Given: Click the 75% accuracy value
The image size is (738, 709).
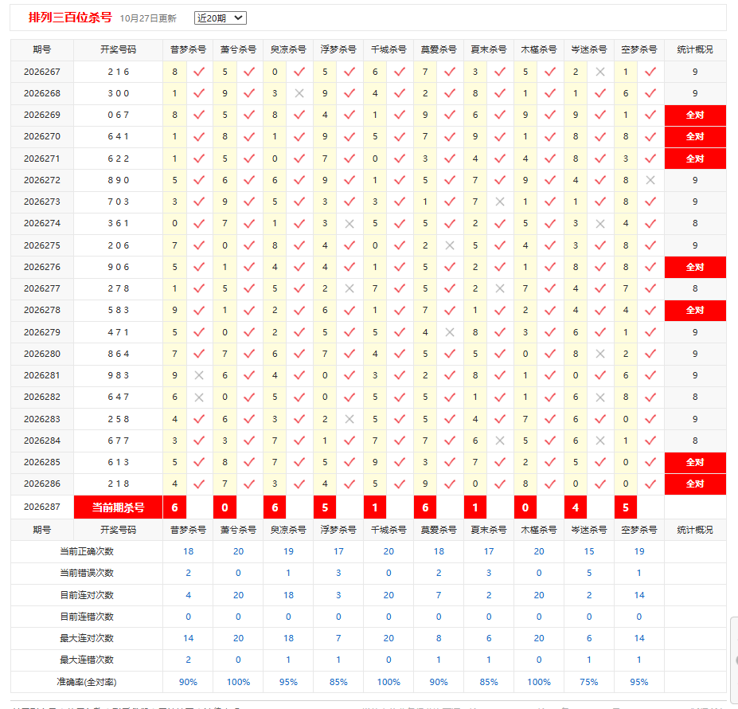Looking at the screenshot, I should tap(589, 682).
